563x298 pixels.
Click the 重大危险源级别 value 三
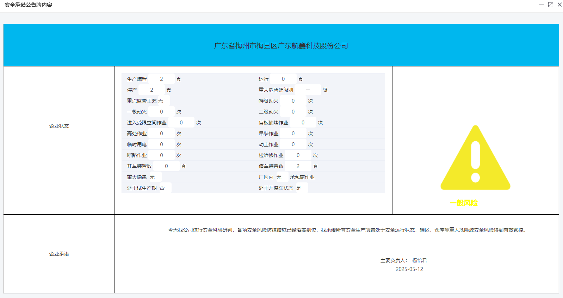[308, 90]
